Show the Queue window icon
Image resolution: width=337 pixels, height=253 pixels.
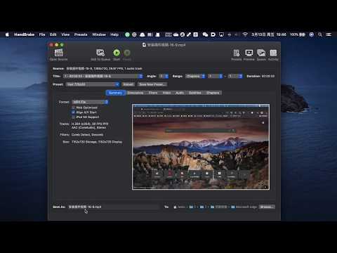[261, 53]
